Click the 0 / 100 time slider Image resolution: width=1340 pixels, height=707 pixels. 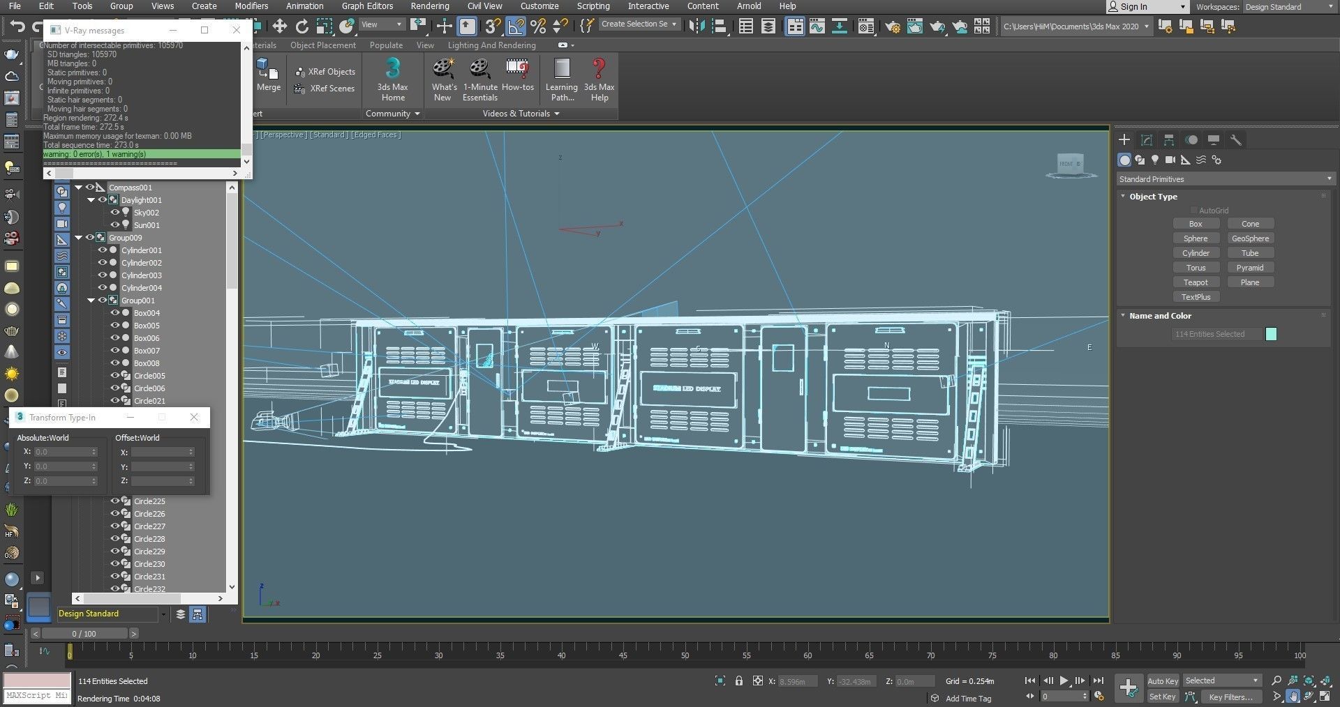click(x=84, y=634)
